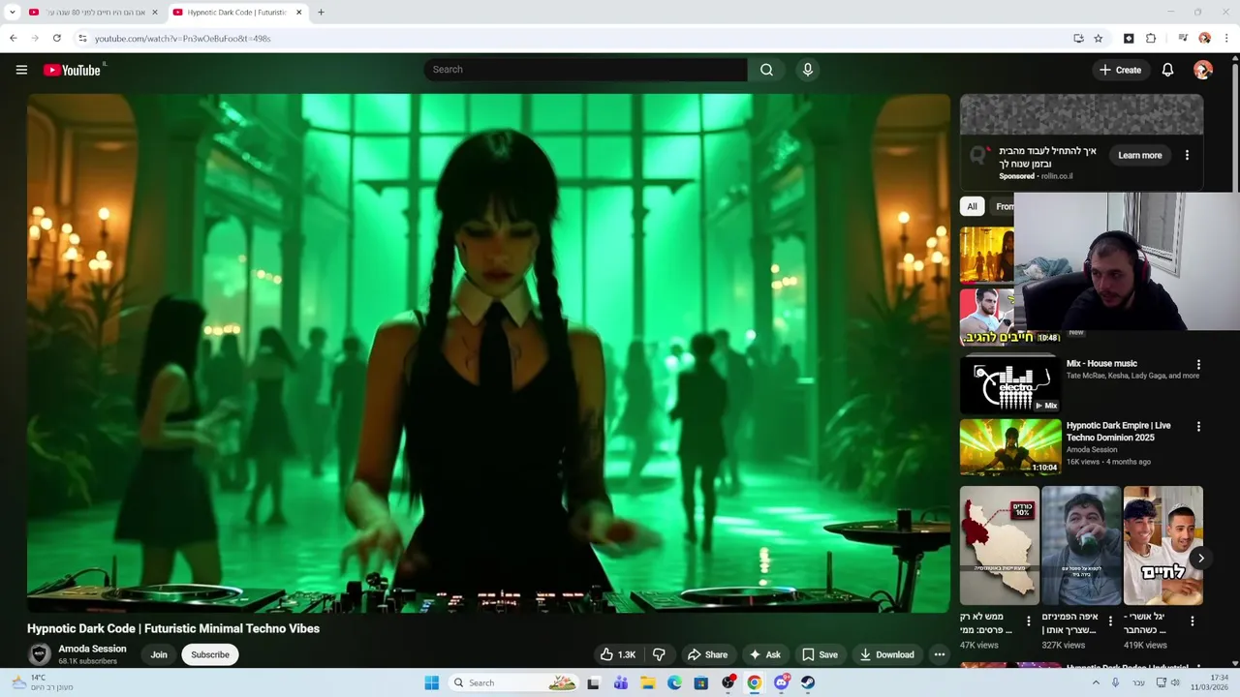Open Microsoft Edge from the taskbar
The width and height of the screenshot is (1240, 697).
coord(674,682)
